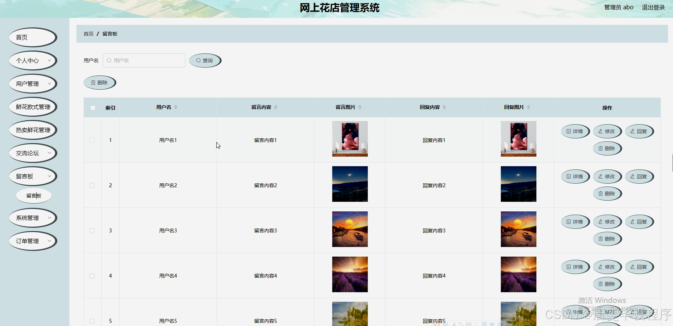
Task: Expand 交流论坛 sidebar menu
Action: pos(33,153)
